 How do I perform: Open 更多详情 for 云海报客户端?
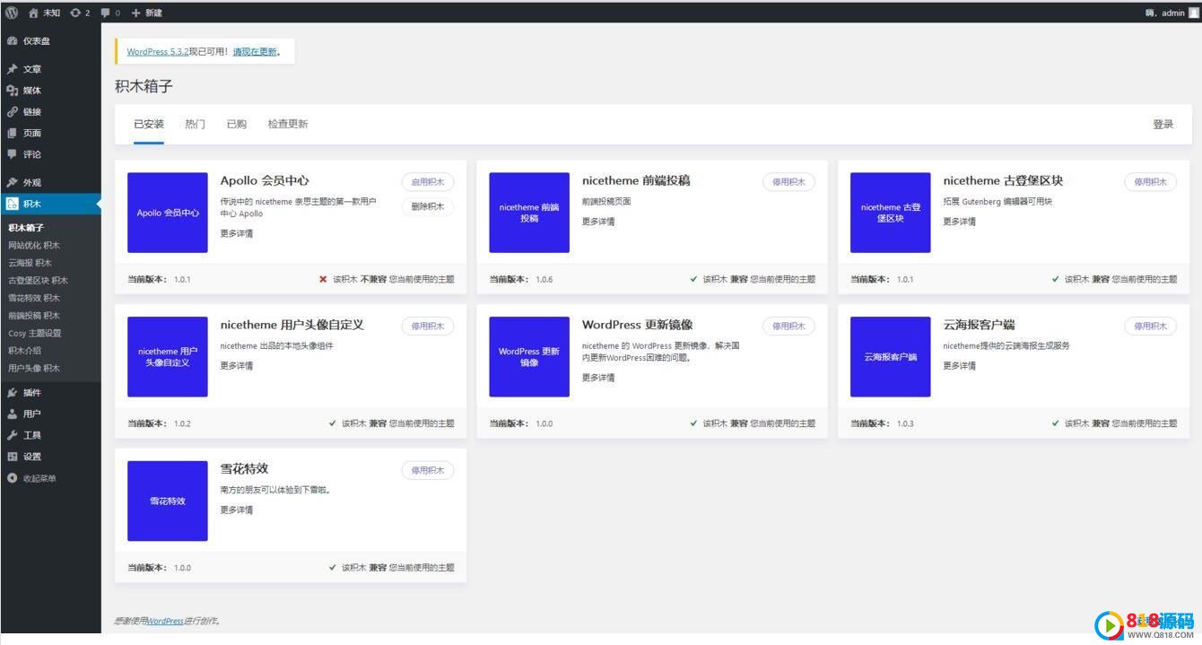coord(960,366)
